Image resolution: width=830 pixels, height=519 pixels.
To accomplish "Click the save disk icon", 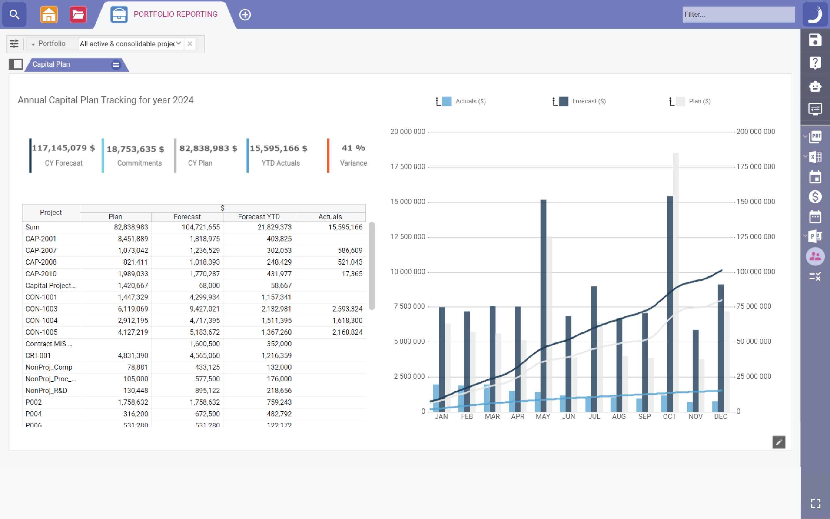I will tap(815, 40).
